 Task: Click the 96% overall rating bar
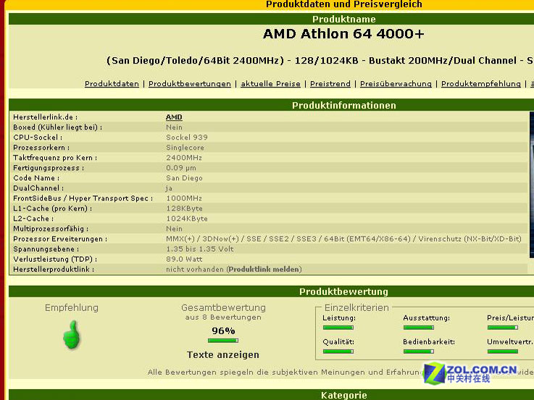tap(223, 341)
